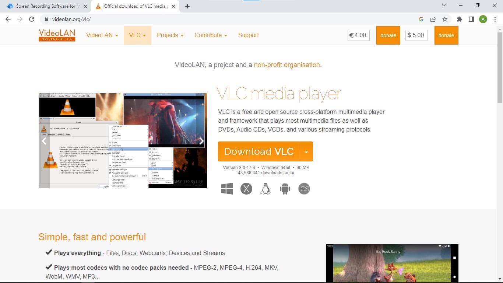This screenshot has width=503, height=283.
Task: Toggle the browser side panel icon
Action: 471,19
